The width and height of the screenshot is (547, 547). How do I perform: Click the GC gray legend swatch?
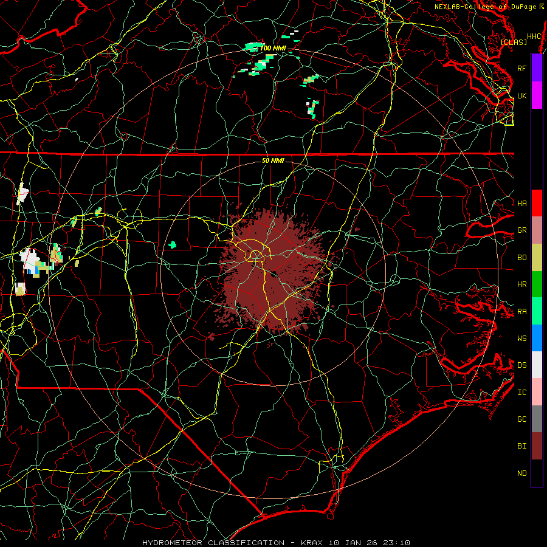pyautogui.click(x=537, y=419)
